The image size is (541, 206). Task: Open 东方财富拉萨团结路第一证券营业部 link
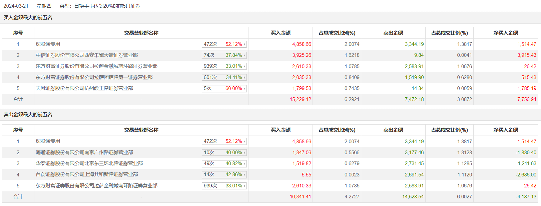click(94, 77)
